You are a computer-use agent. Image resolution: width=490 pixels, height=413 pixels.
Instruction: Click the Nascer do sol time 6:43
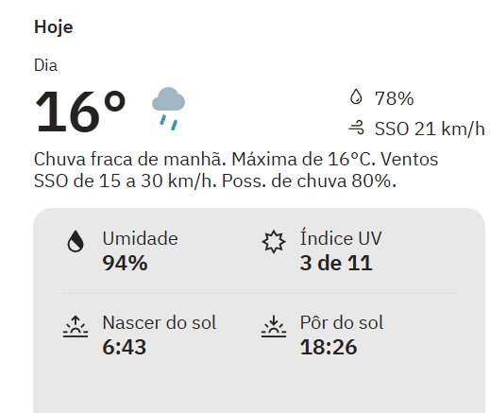(x=125, y=347)
